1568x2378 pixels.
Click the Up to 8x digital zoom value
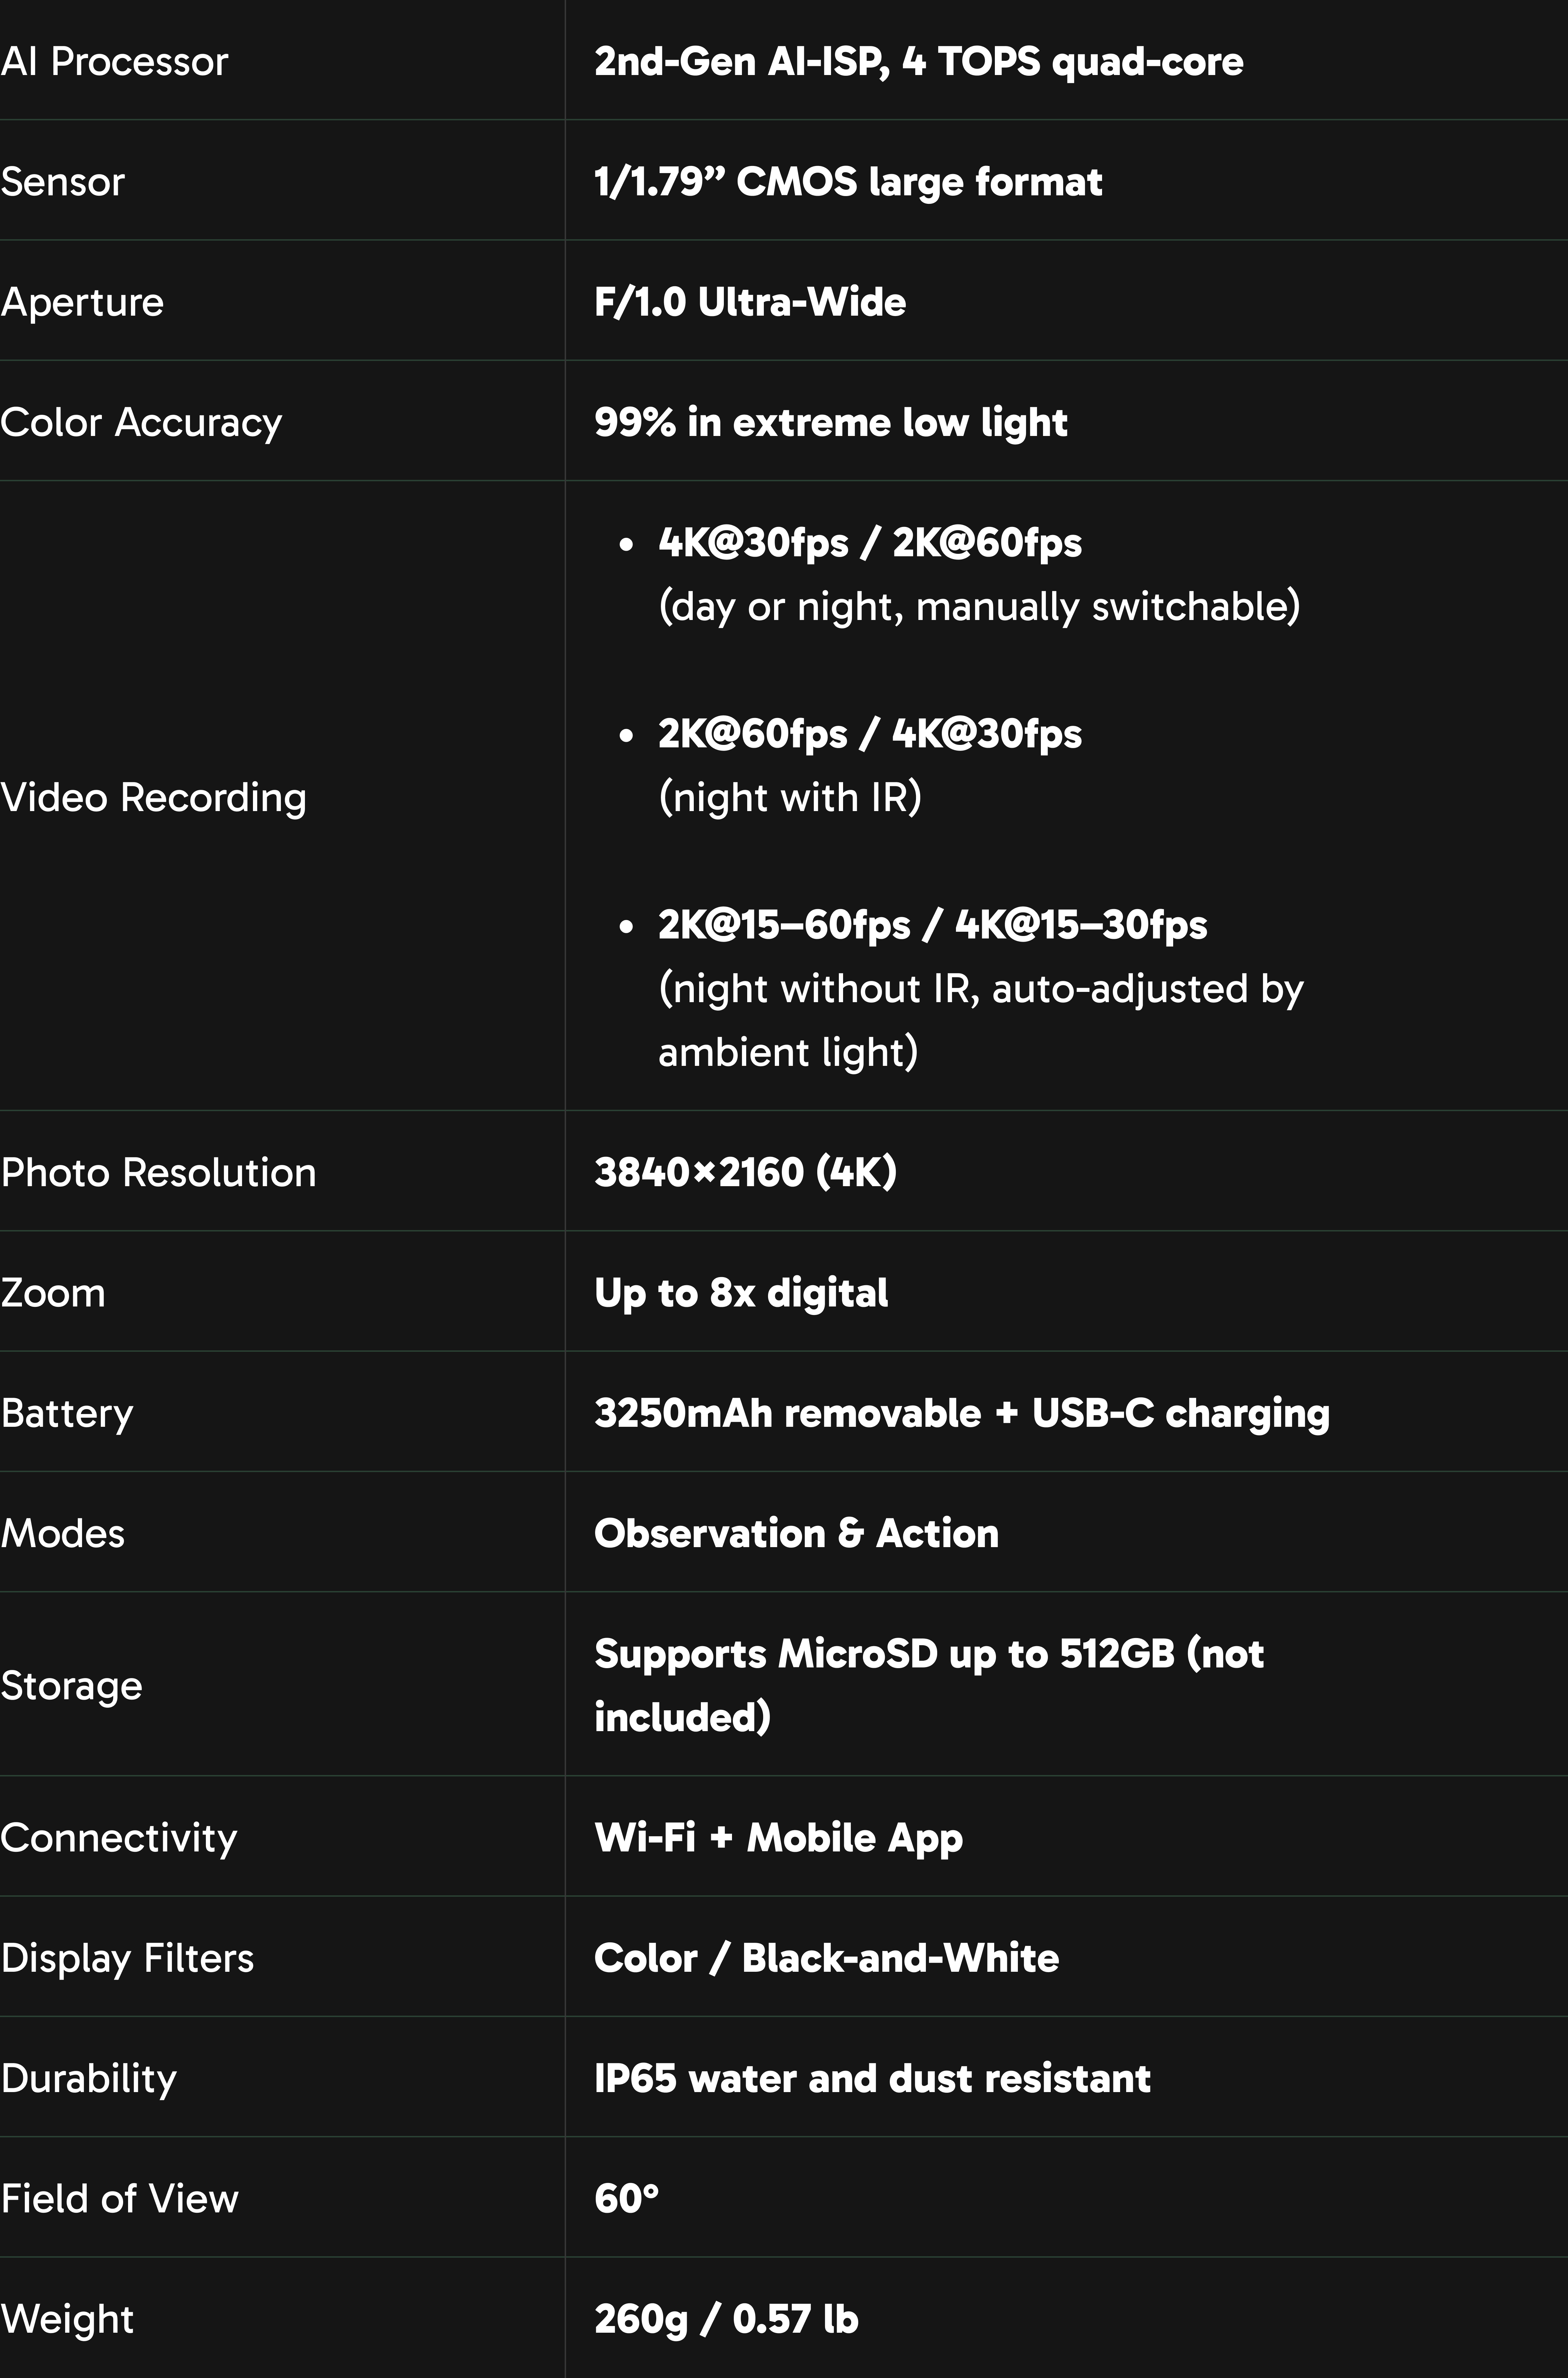tap(741, 1293)
